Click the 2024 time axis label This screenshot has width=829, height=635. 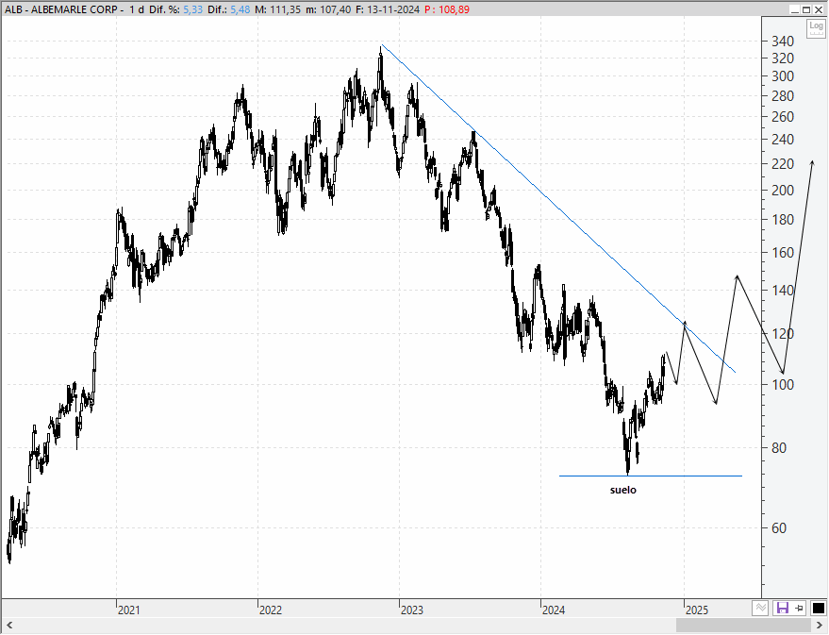[554, 610]
